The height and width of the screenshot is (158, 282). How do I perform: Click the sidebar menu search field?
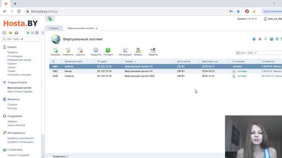pyautogui.click(x=21, y=39)
